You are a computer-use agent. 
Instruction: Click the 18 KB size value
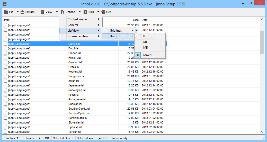point(135,123)
